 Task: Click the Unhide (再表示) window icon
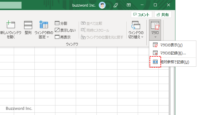click(57, 37)
